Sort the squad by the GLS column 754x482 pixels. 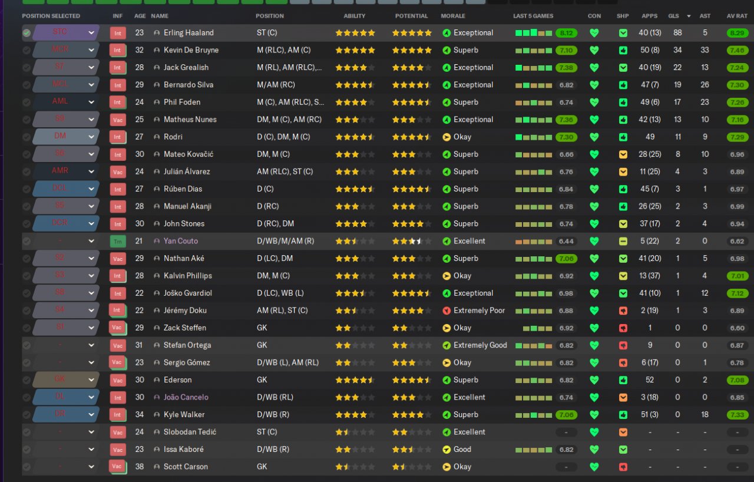pos(673,16)
